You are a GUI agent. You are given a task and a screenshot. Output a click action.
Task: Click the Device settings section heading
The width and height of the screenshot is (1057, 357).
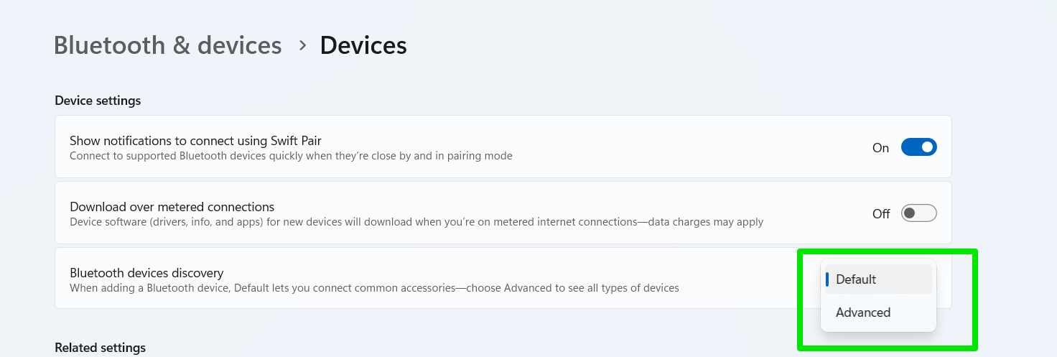coord(98,101)
